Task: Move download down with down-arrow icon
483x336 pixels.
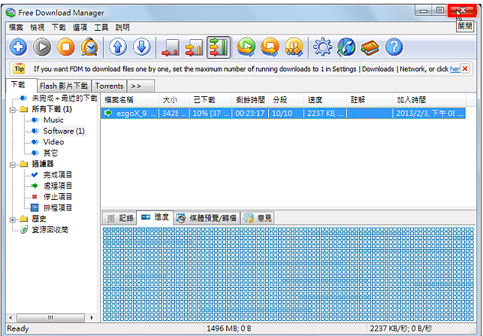Action: [x=142, y=47]
